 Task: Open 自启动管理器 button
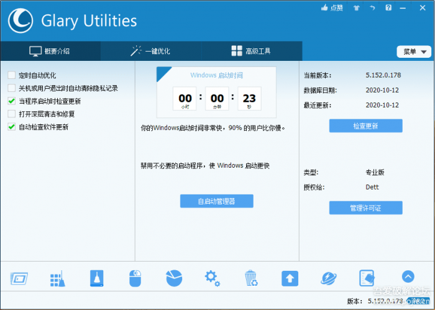[216, 201]
